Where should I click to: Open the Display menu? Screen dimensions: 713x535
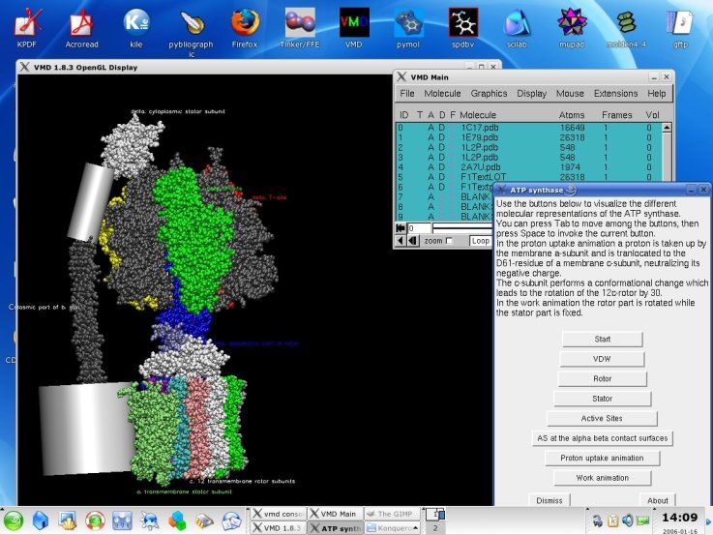point(531,93)
